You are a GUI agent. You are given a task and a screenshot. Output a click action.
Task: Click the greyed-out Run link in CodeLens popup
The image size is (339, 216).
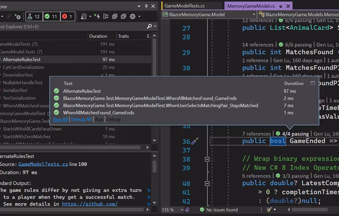(x=99, y=120)
